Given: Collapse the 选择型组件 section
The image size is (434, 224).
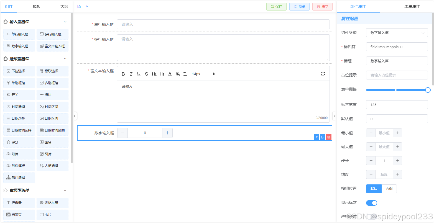Looking at the screenshot, I should pyautogui.click(x=65, y=59).
